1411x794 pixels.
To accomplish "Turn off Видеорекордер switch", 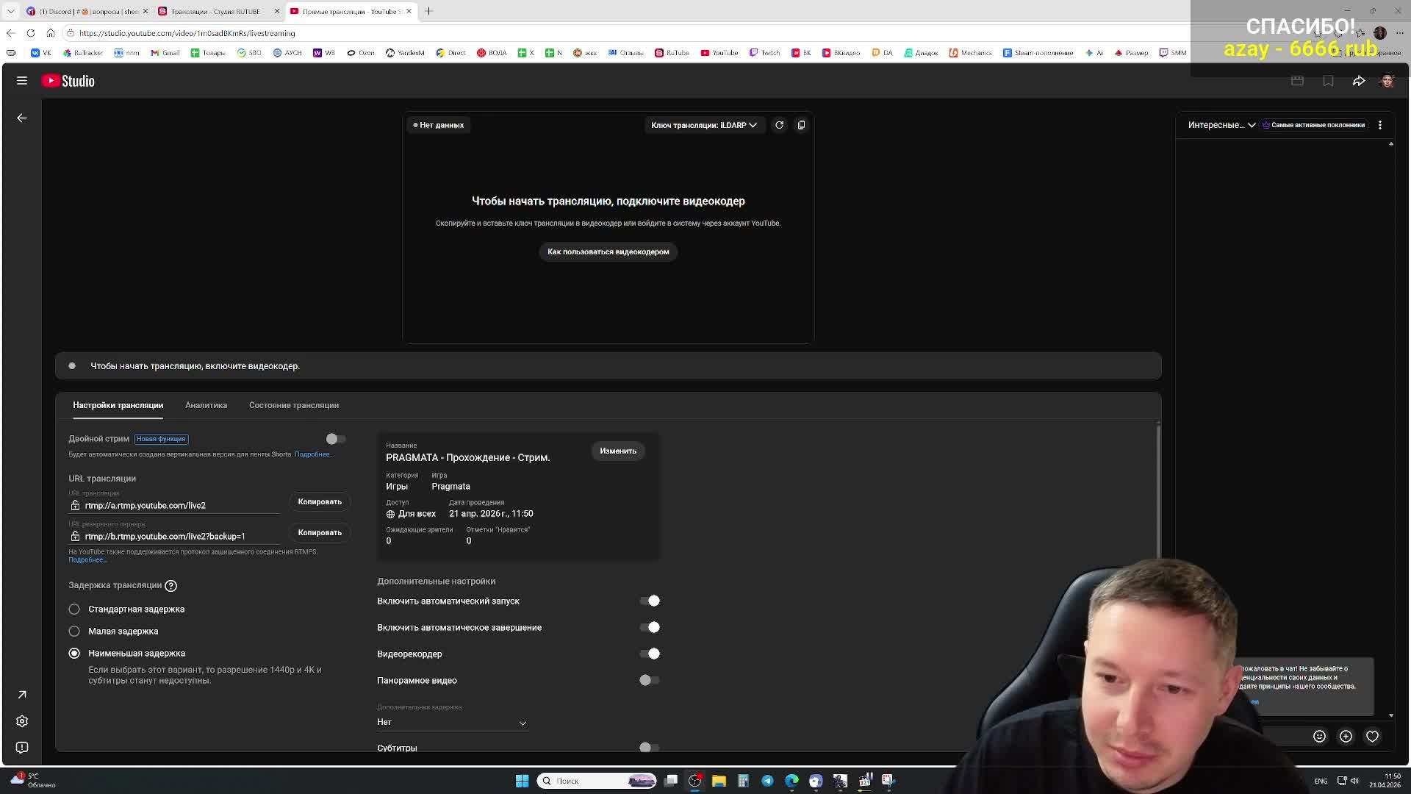I will point(650,654).
